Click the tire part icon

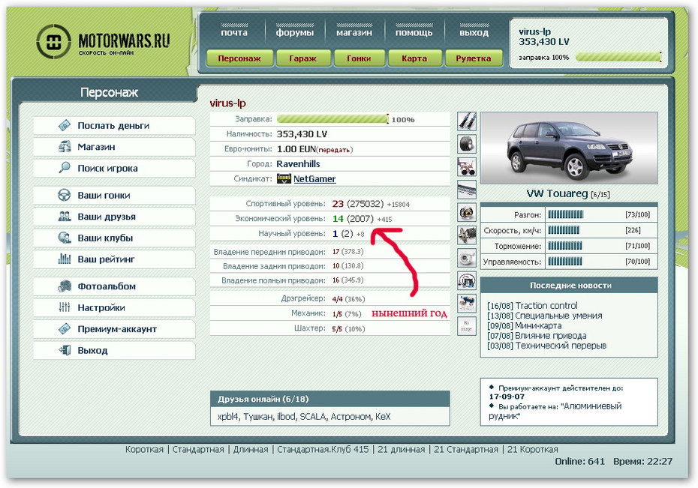(x=467, y=144)
